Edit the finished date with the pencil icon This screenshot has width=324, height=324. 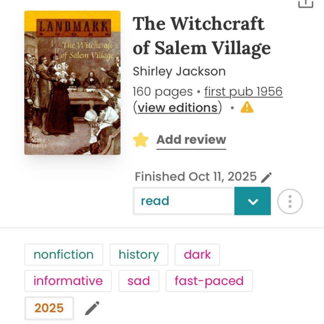coord(266,177)
